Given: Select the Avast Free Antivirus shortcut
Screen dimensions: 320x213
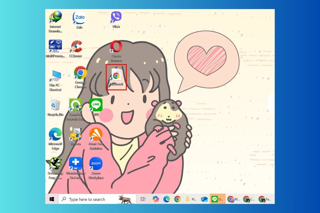Looking at the screenshot, I should click(96, 139).
